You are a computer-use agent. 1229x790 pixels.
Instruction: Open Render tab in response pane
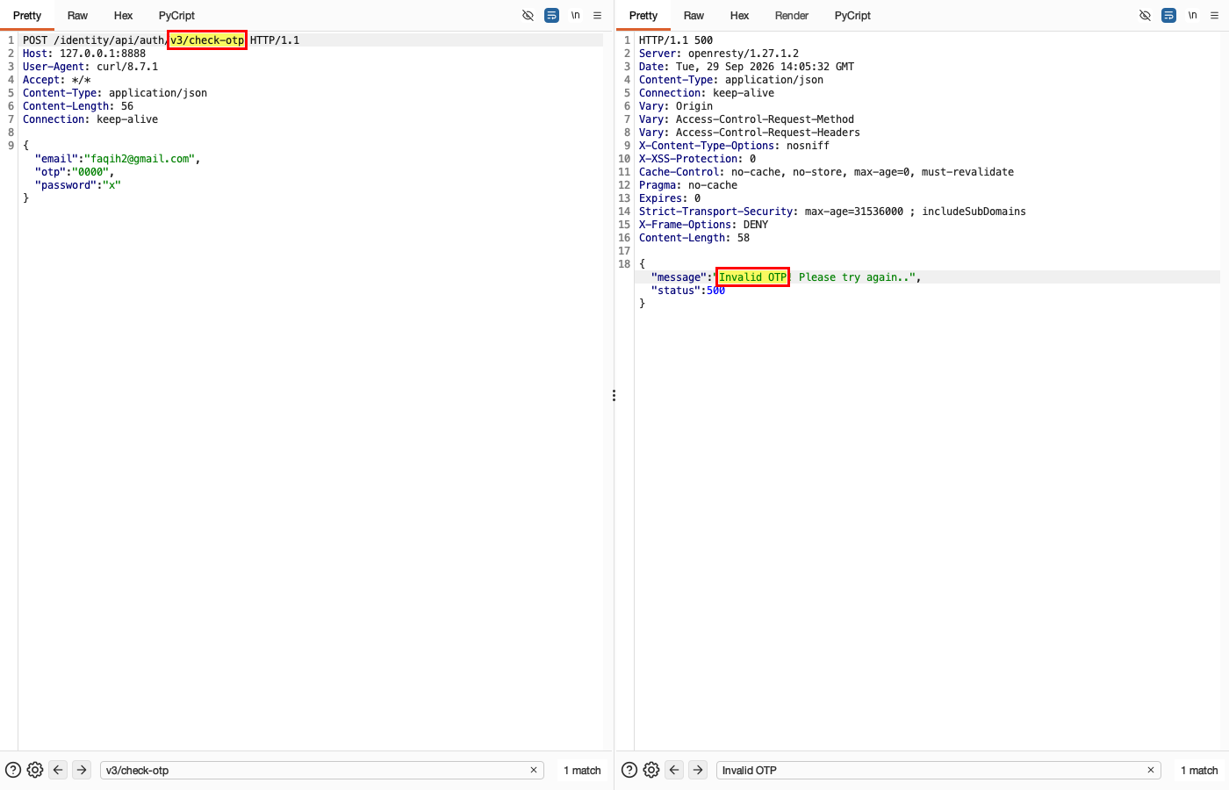(x=792, y=15)
